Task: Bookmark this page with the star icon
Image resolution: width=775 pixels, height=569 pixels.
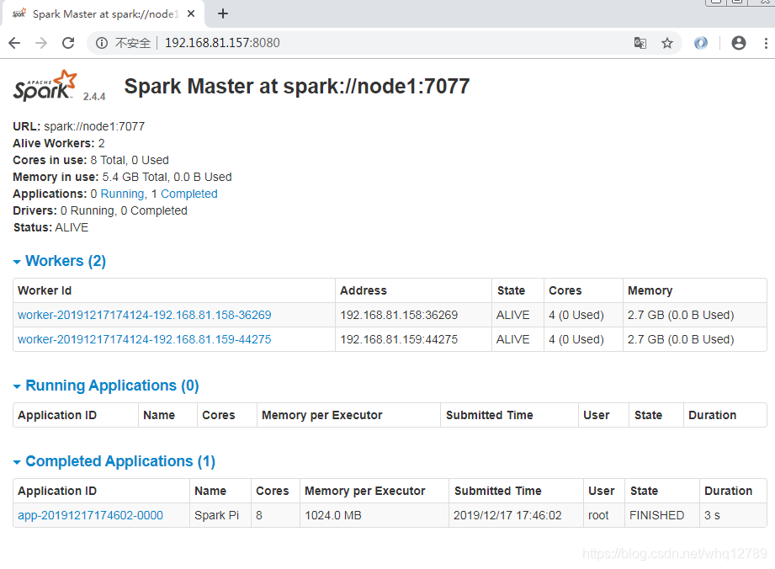Action: pos(667,43)
